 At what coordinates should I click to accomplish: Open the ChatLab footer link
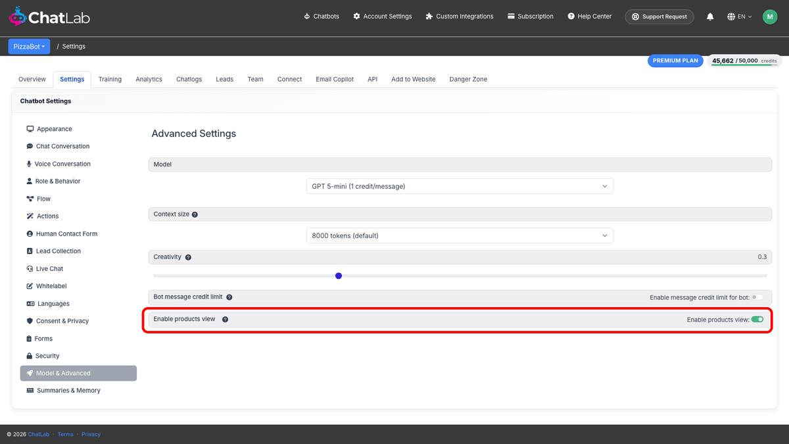point(38,434)
